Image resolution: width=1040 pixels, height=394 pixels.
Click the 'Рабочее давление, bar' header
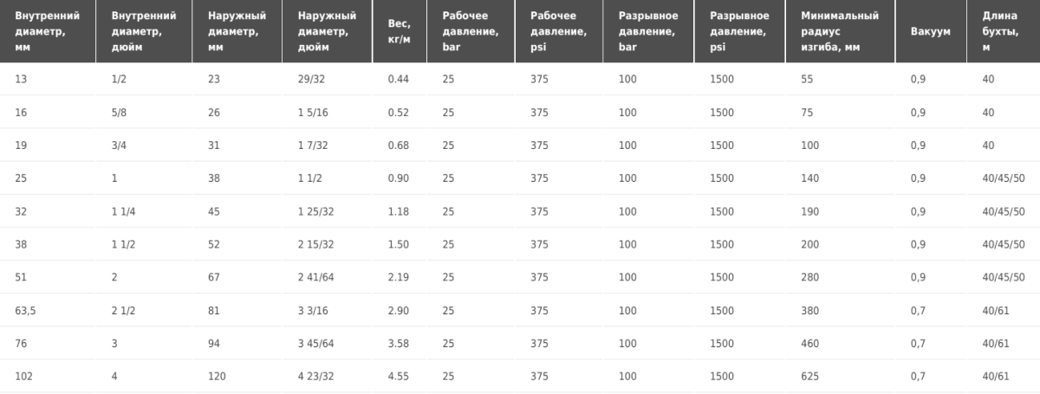pyautogui.click(x=471, y=31)
